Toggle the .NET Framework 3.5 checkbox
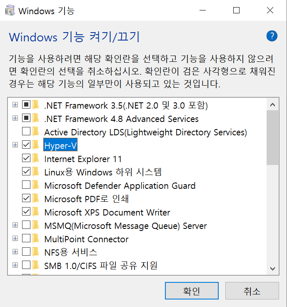The image size is (287, 307). click(26, 104)
